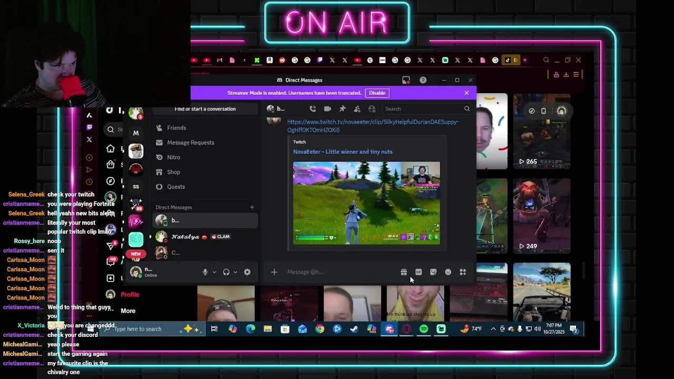Viewport: 674px width, 379px height.
Task: Open the M server icon
Action: click(x=136, y=133)
